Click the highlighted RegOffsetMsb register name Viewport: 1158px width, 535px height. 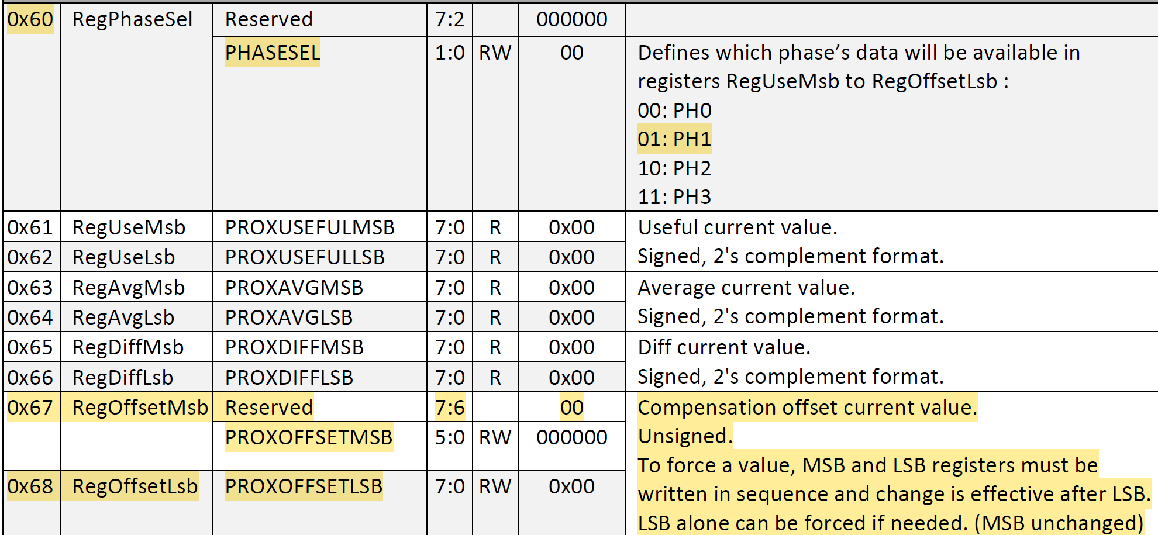point(140,408)
